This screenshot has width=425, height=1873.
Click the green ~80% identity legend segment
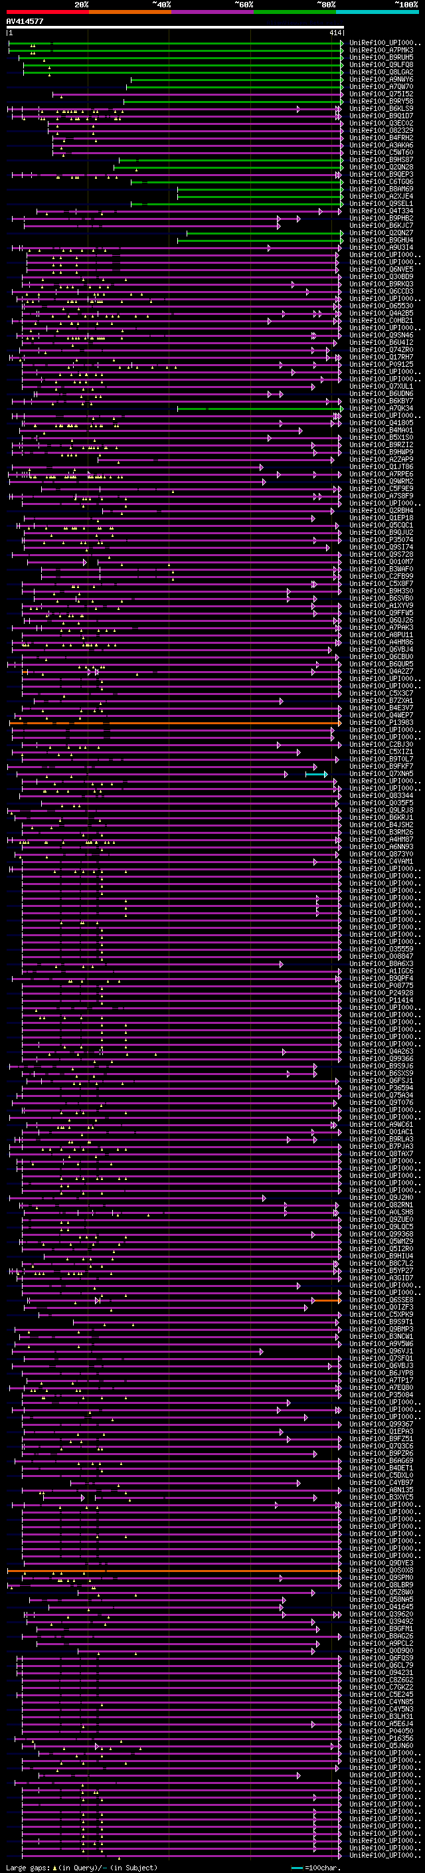tap(295, 12)
